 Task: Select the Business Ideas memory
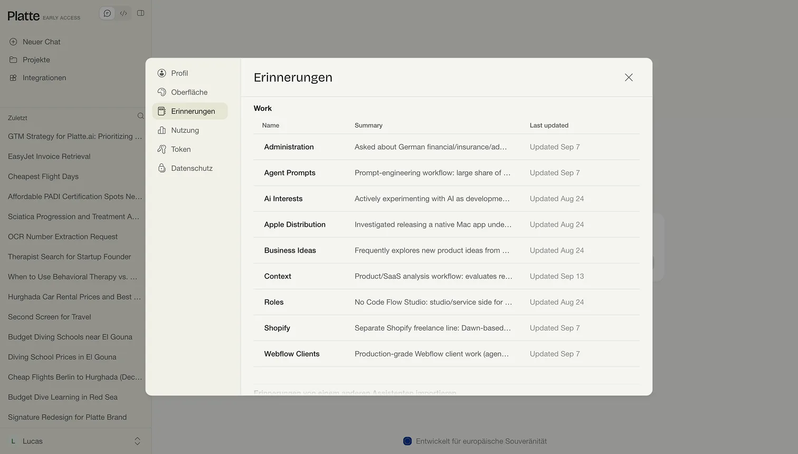(x=446, y=250)
